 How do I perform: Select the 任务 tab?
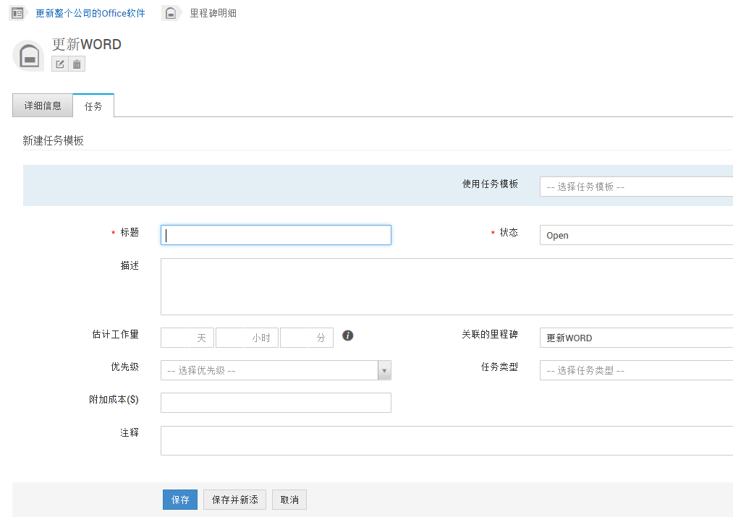93,106
